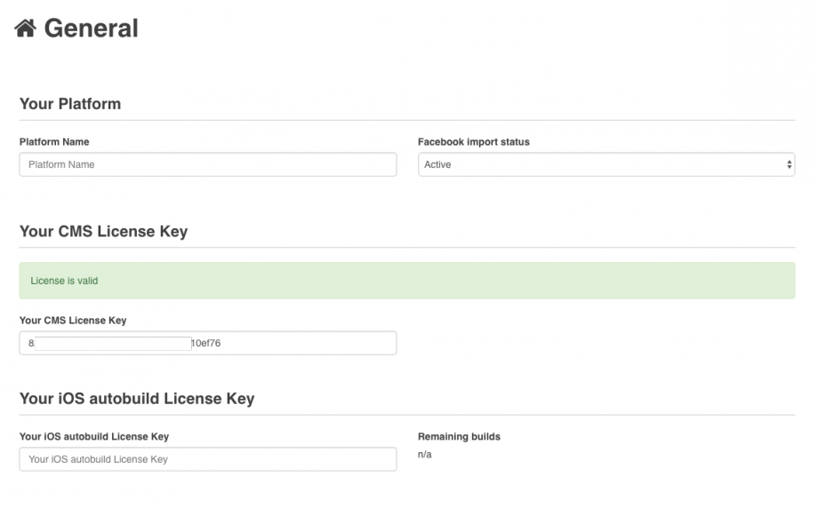Open the Facebook import status dropdown
Screen dimensions: 818x508
(x=605, y=164)
